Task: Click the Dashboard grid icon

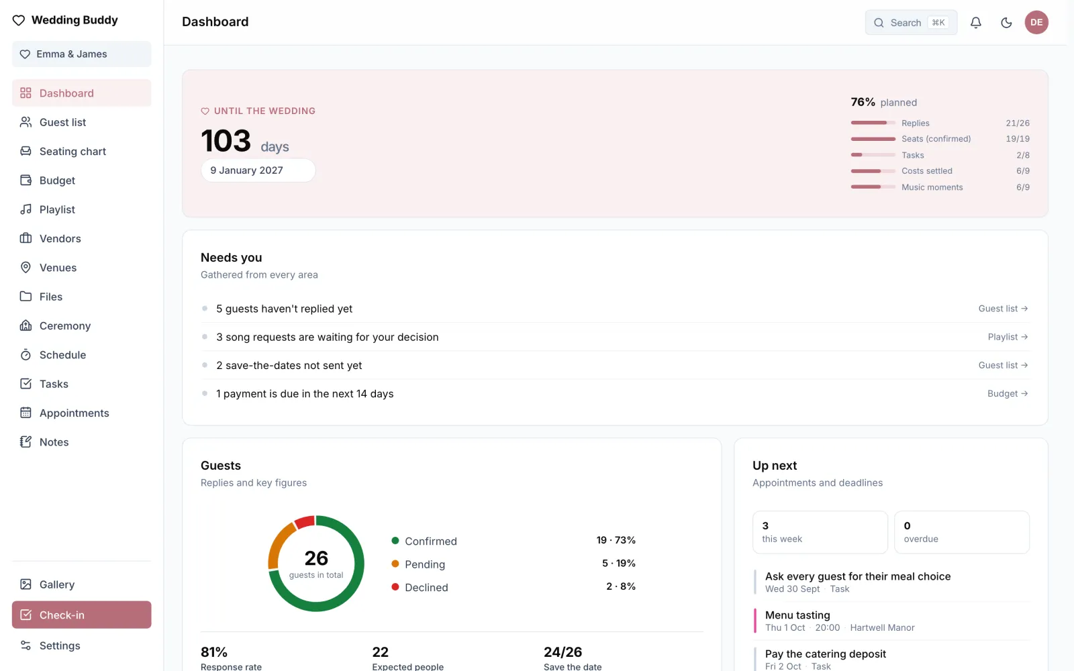Action: [x=26, y=93]
